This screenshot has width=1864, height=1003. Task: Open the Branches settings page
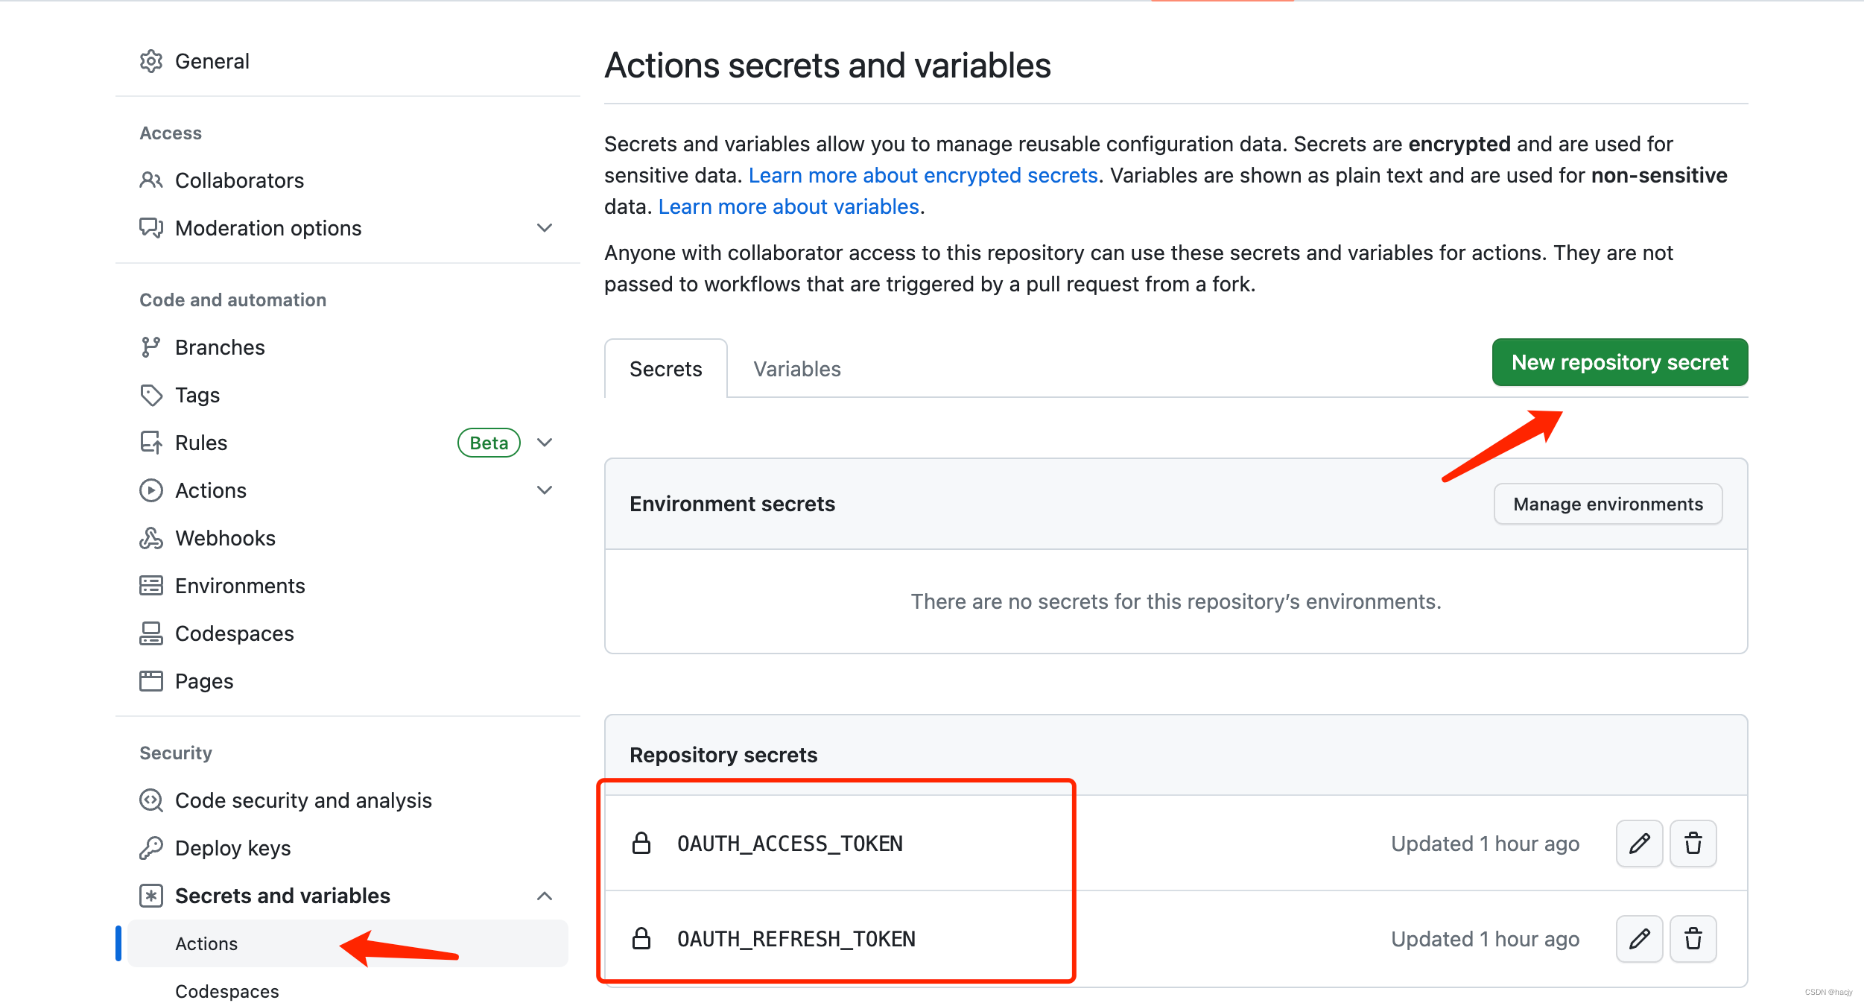[x=221, y=347]
